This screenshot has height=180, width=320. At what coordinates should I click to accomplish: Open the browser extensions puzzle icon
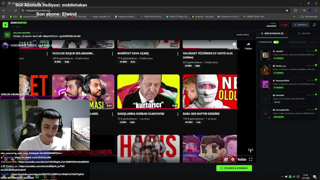tap(295, 10)
